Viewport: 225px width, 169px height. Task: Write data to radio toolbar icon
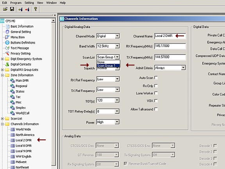[27, 9]
